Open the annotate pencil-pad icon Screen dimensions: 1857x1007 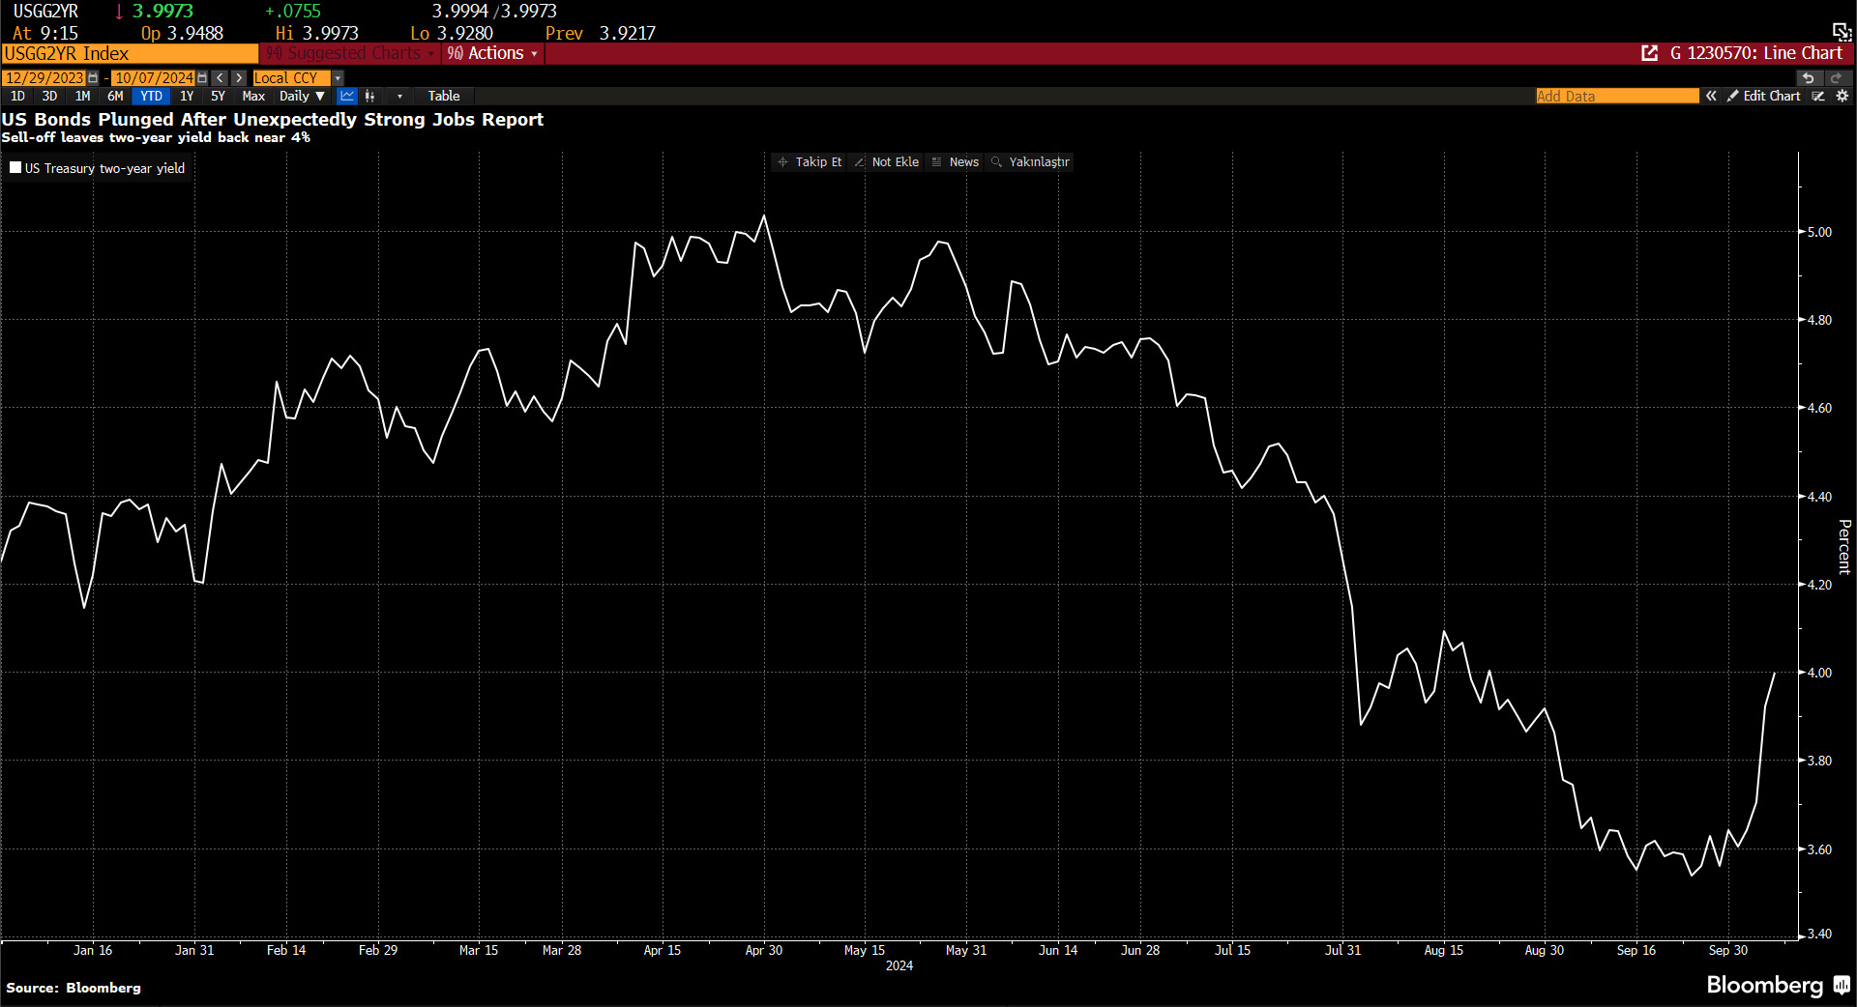[1818, 96]
